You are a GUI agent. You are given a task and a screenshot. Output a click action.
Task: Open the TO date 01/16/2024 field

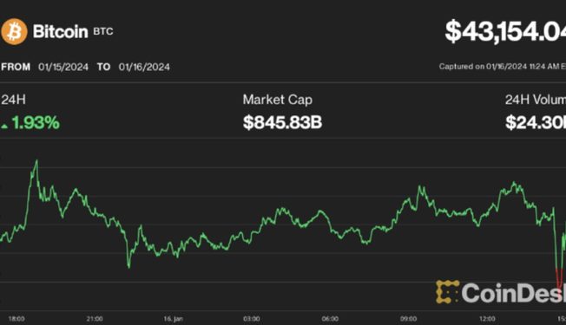pos(144,67)
